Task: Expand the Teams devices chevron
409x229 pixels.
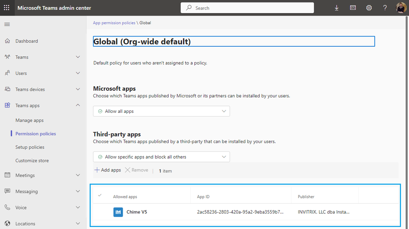Action: 78,89
